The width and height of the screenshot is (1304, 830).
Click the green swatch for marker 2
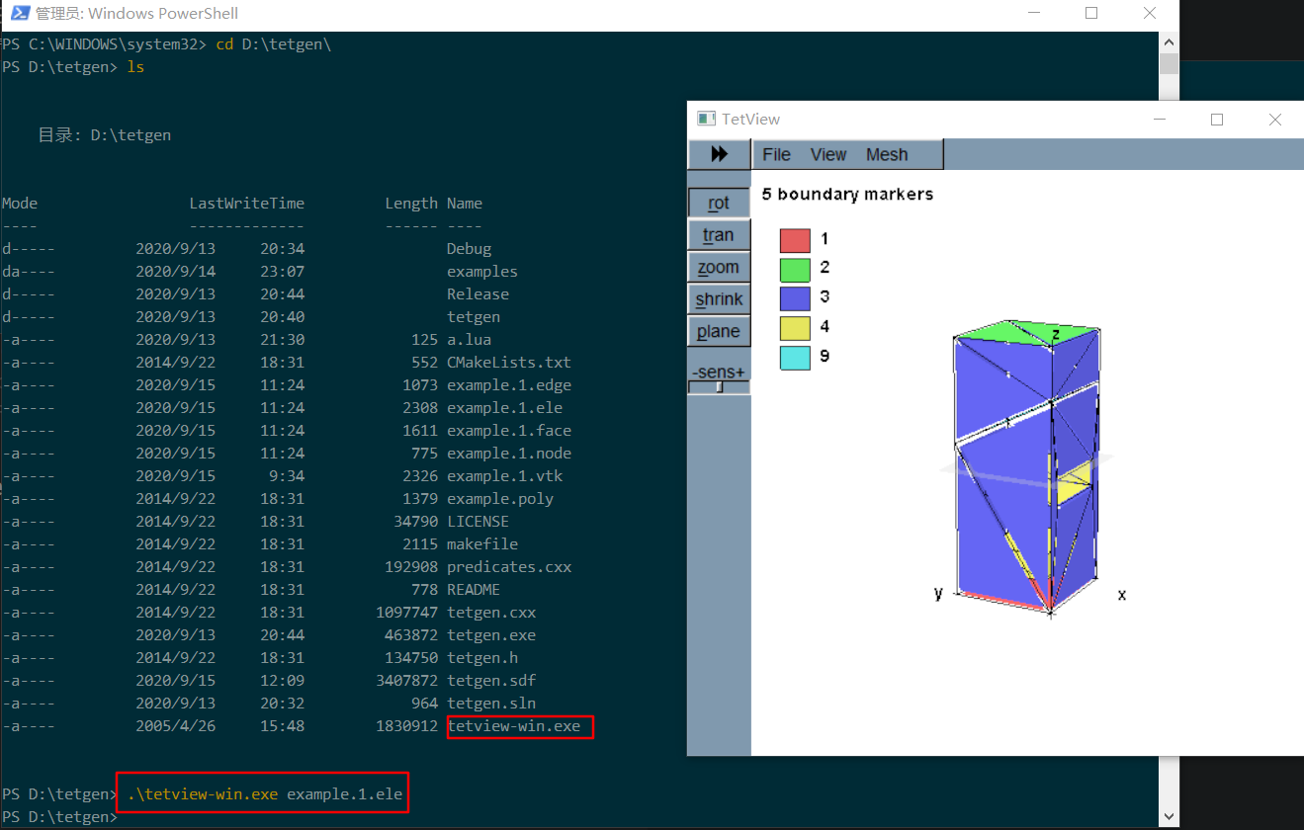point(795,269)
